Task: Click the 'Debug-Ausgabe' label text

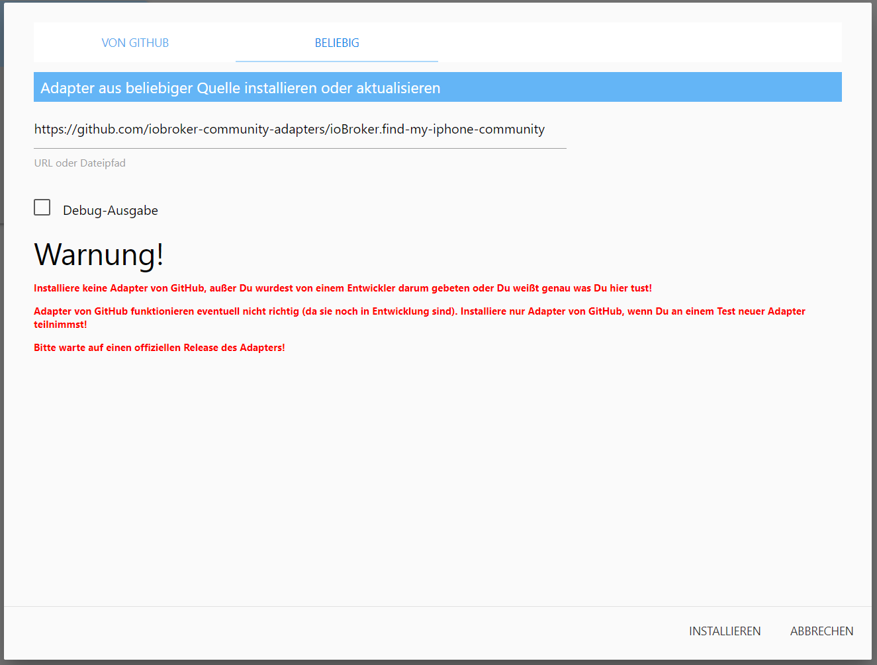Action: [x=111, y=210]
